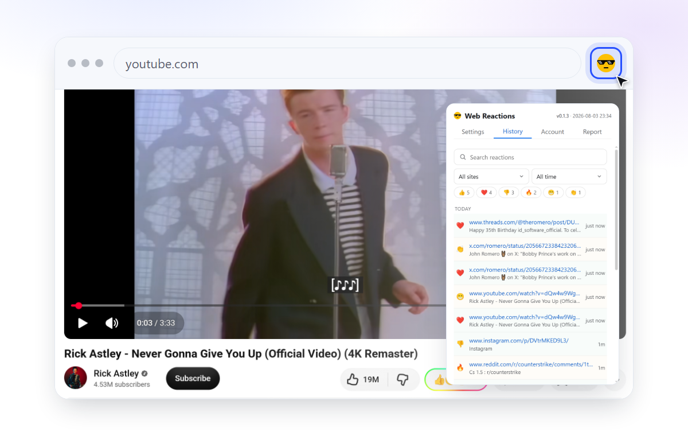
Task: Click the video title Never Gonna Give You Up
Action: click(x=241, y=353)
